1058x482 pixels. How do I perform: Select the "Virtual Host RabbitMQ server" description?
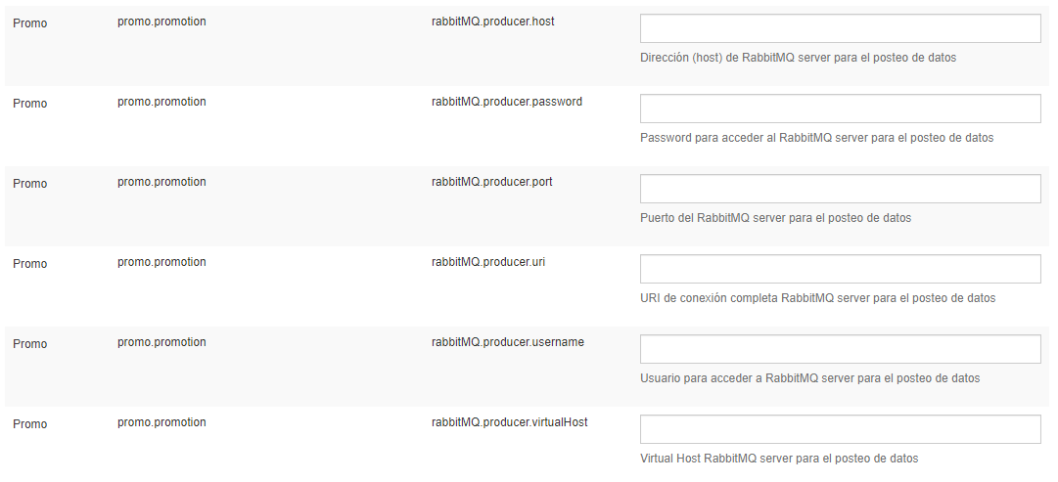[x=779, y=459]
